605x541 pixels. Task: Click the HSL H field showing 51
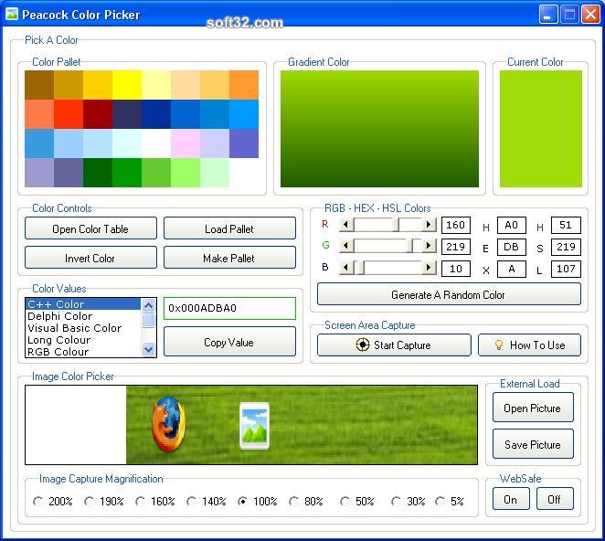coord(566,225)
